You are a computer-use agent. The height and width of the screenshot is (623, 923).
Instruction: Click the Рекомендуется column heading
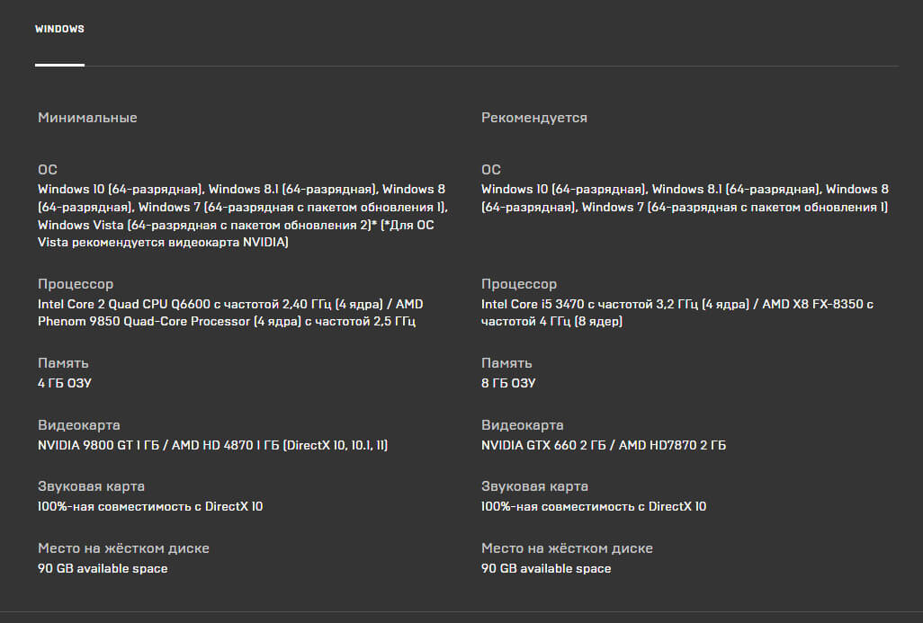[533, 118]
